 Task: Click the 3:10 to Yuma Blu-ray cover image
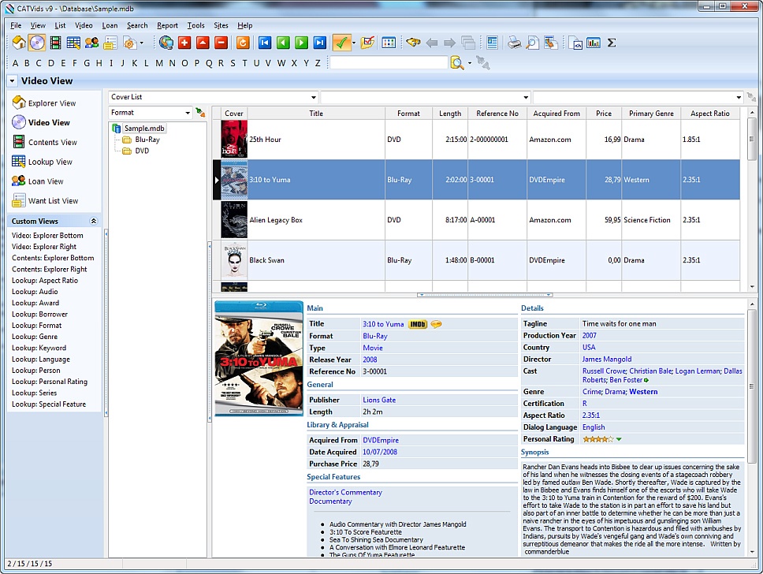(x=259, y=359)
